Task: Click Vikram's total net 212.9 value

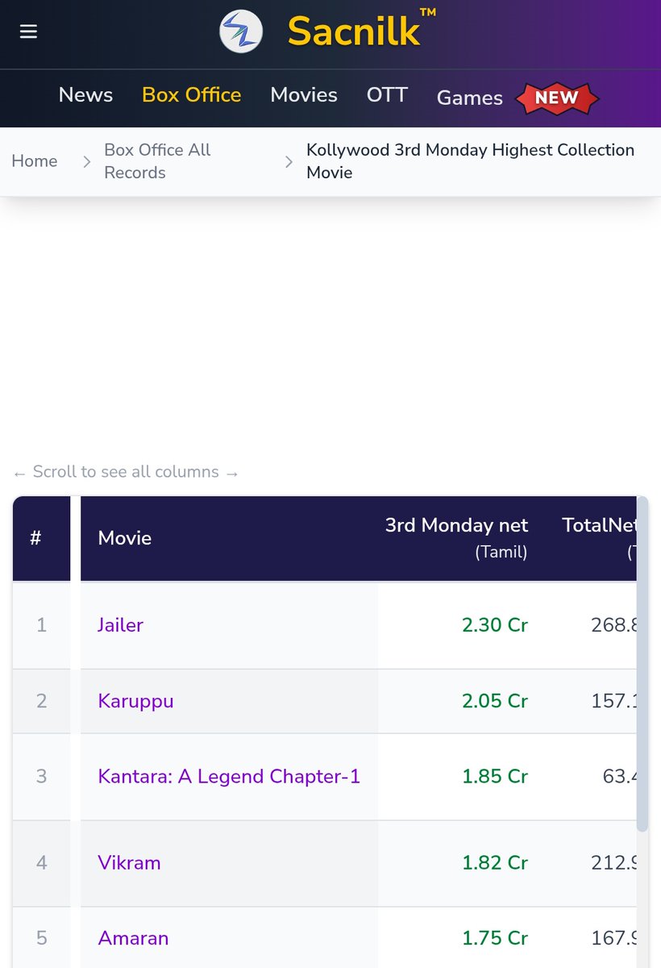Action: tap(613, 863)
